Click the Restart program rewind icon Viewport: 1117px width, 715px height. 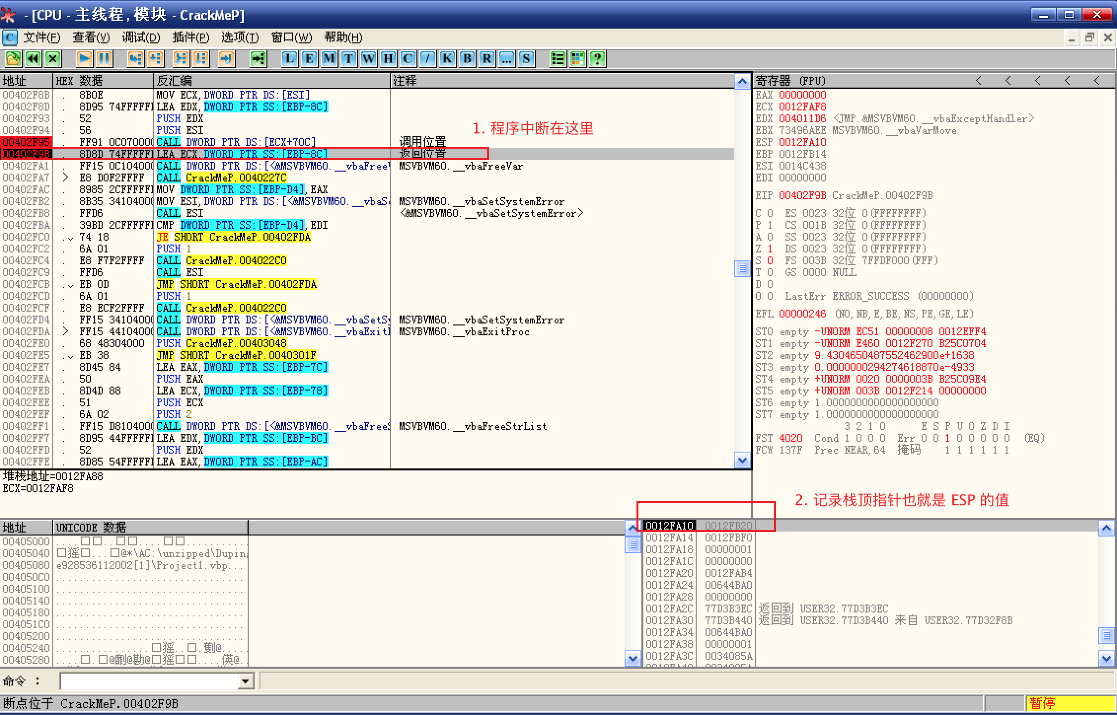point(33,59)
